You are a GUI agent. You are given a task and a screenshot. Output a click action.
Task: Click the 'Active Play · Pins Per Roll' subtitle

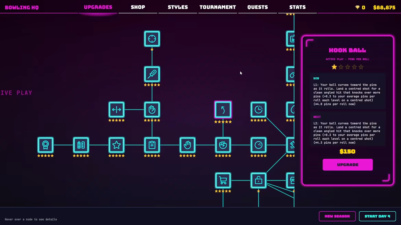[347, 59]
